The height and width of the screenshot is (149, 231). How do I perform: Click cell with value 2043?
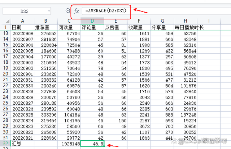(139, 98)
